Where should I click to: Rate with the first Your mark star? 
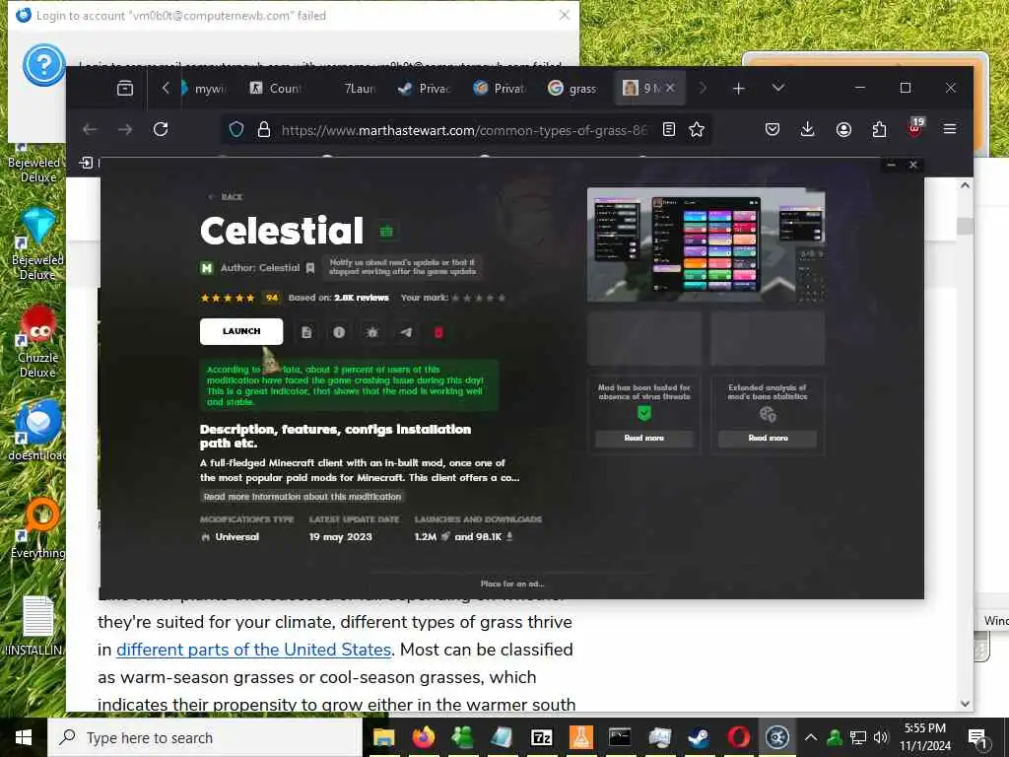tap(455, 298)
